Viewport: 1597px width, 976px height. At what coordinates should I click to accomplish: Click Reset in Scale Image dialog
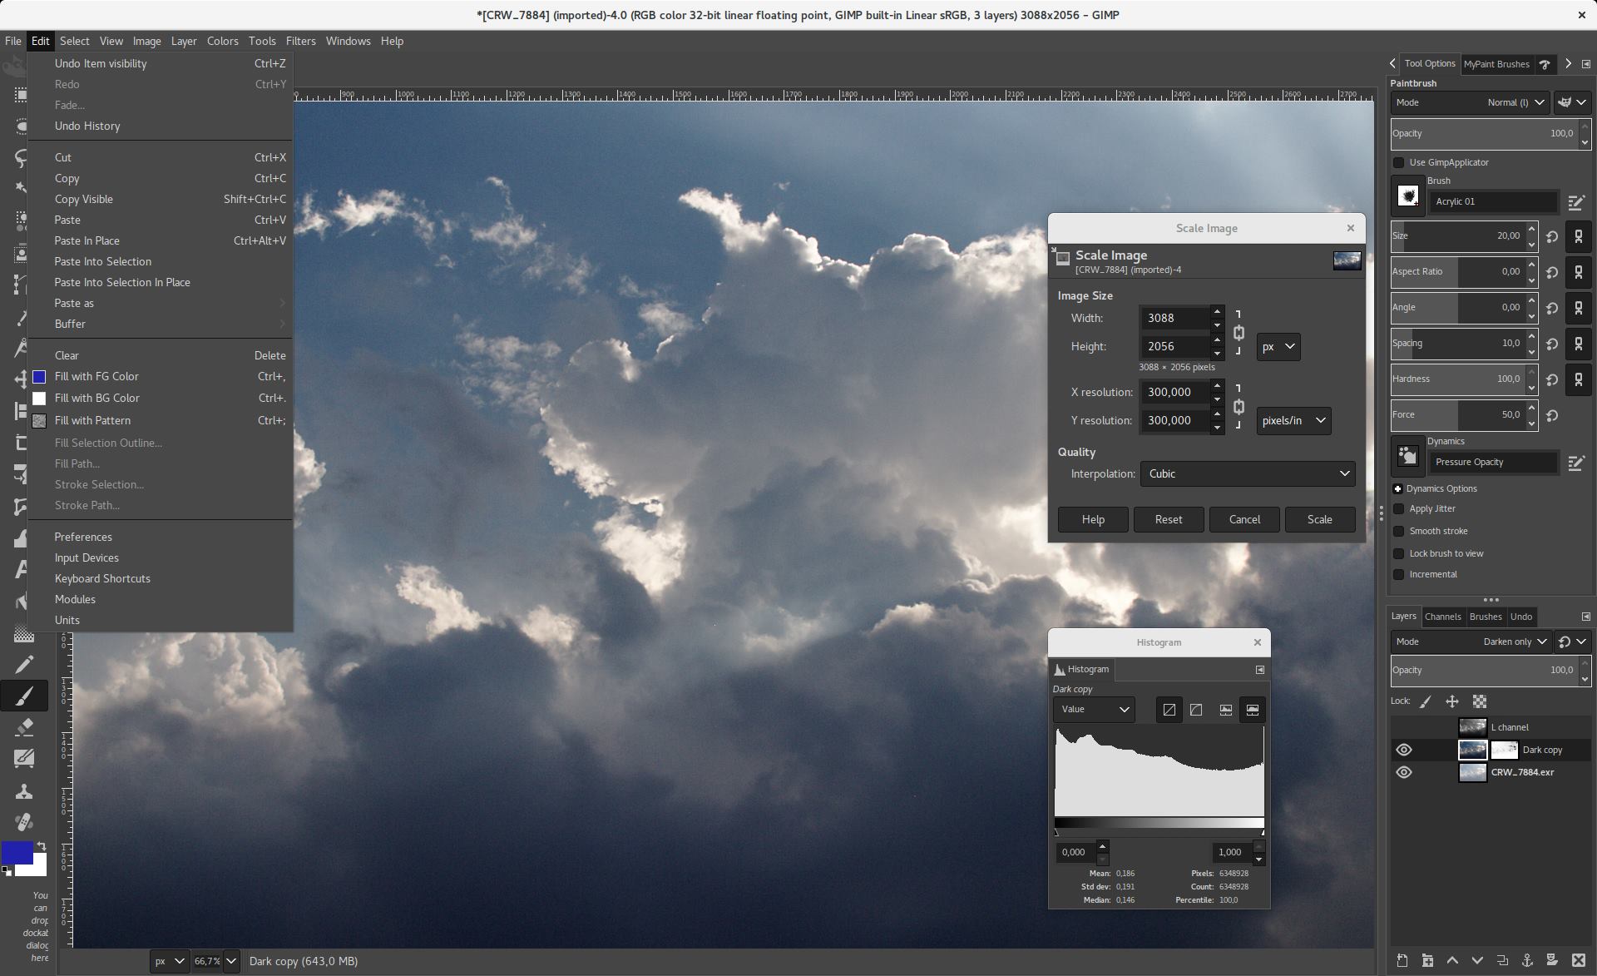click(1168, 519)
